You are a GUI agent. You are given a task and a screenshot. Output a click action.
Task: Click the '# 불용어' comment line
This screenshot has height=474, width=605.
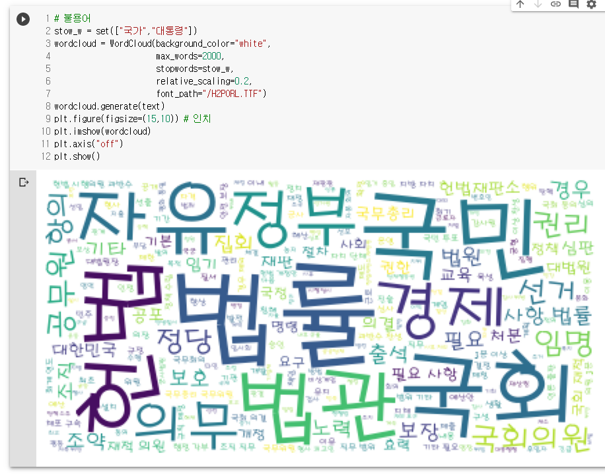tap(72, 18)
